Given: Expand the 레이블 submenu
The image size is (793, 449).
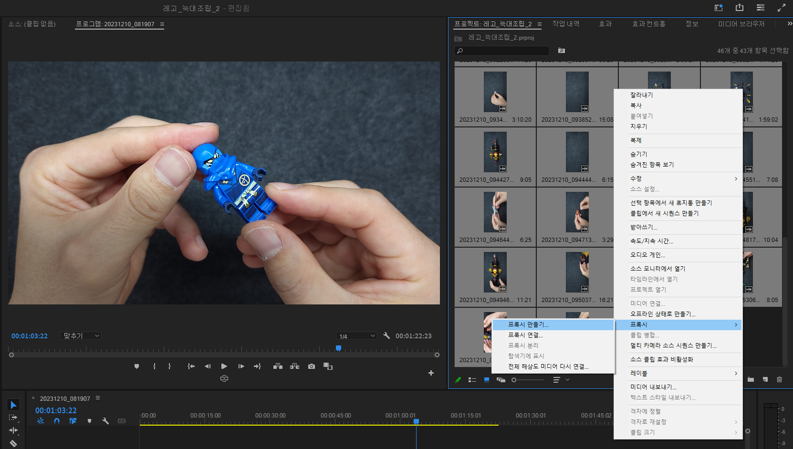Looking at the screenshot, I should pos(684,373).
